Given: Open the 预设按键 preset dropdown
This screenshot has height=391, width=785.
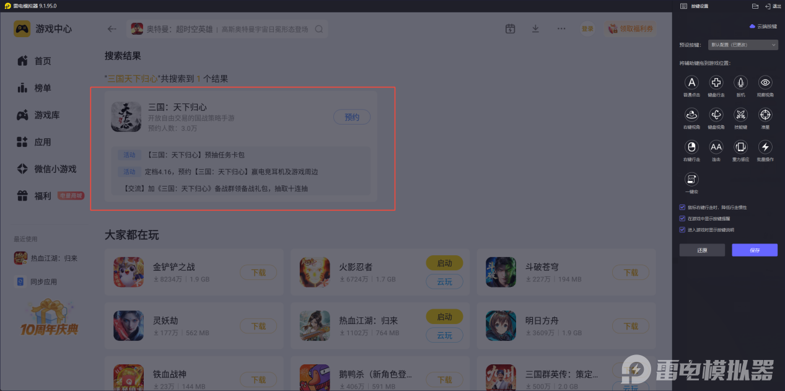Looking at the screenshot, I should click(743, 45).
